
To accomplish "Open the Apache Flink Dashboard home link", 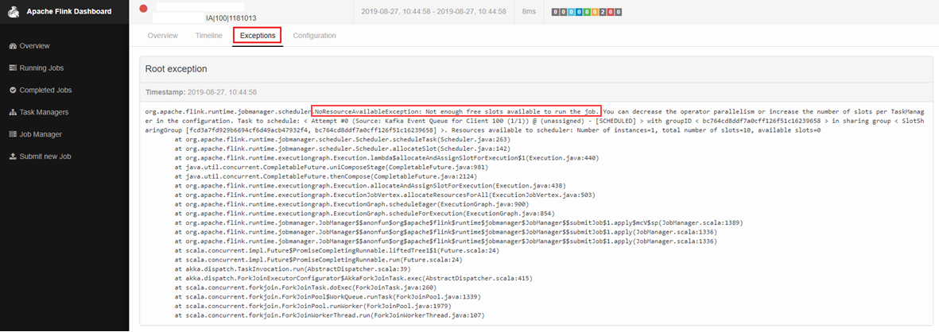I will pyautogui.click(x=69, y=11).
